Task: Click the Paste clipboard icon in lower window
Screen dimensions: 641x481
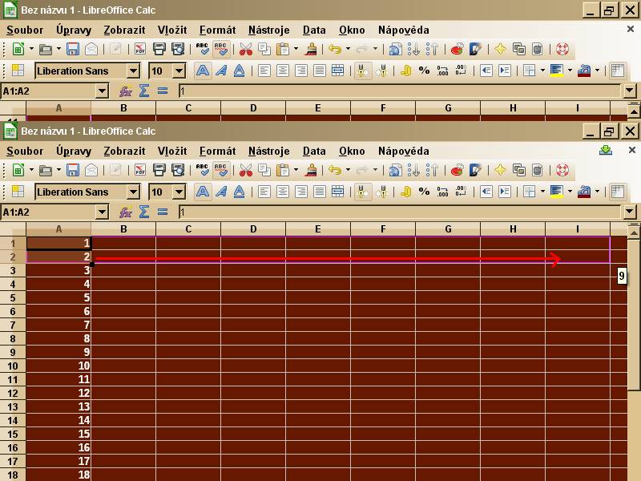Action: tap(283, 170)
